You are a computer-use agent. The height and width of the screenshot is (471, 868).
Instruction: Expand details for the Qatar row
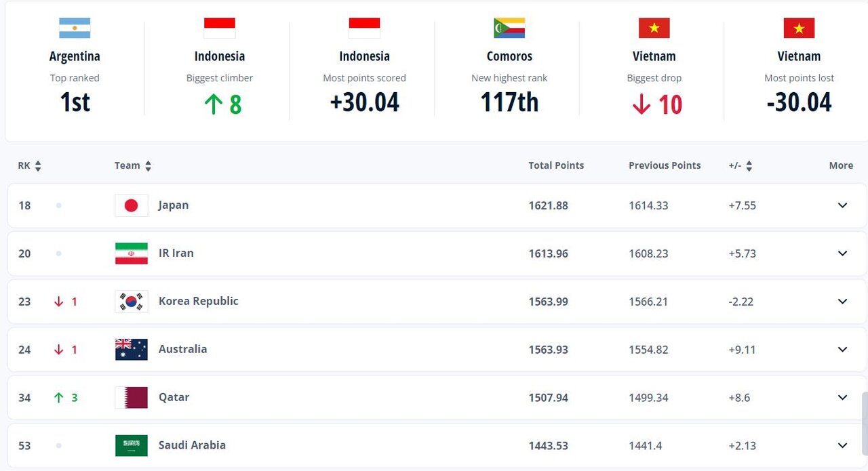click(x=842, y=397)
